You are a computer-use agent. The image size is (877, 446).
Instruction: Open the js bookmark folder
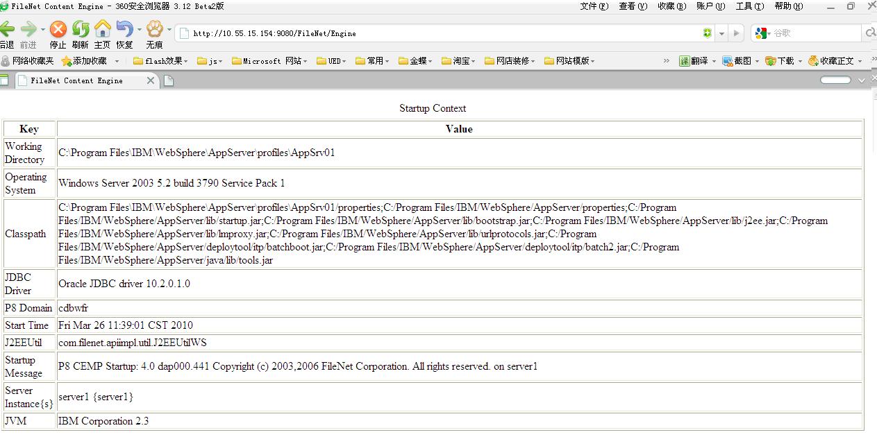tap(210, 61)
